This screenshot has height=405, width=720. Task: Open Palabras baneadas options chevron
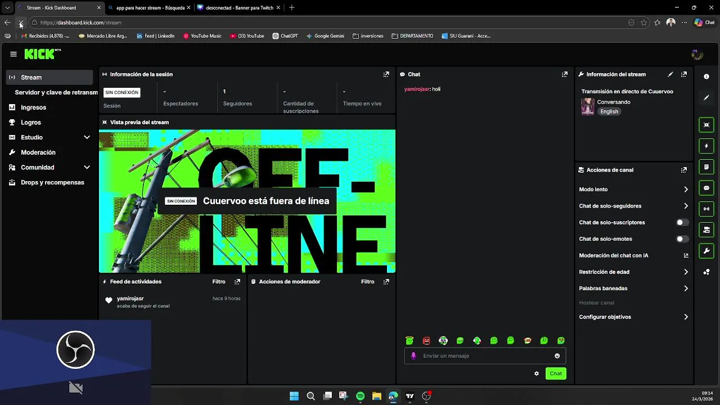(686, 289)
